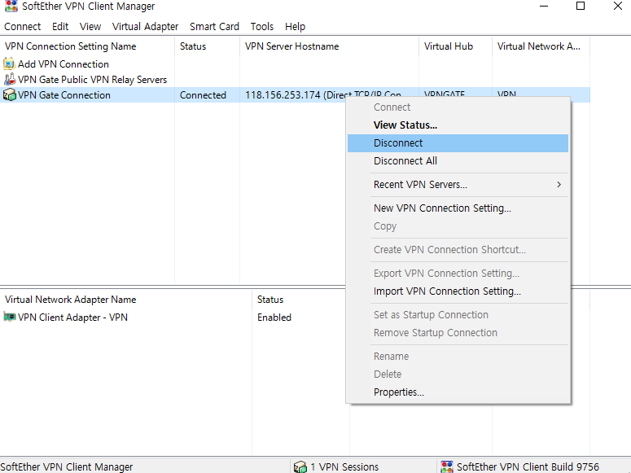Click the VPN Client Adapter network card icon

[x=9, y=318]
